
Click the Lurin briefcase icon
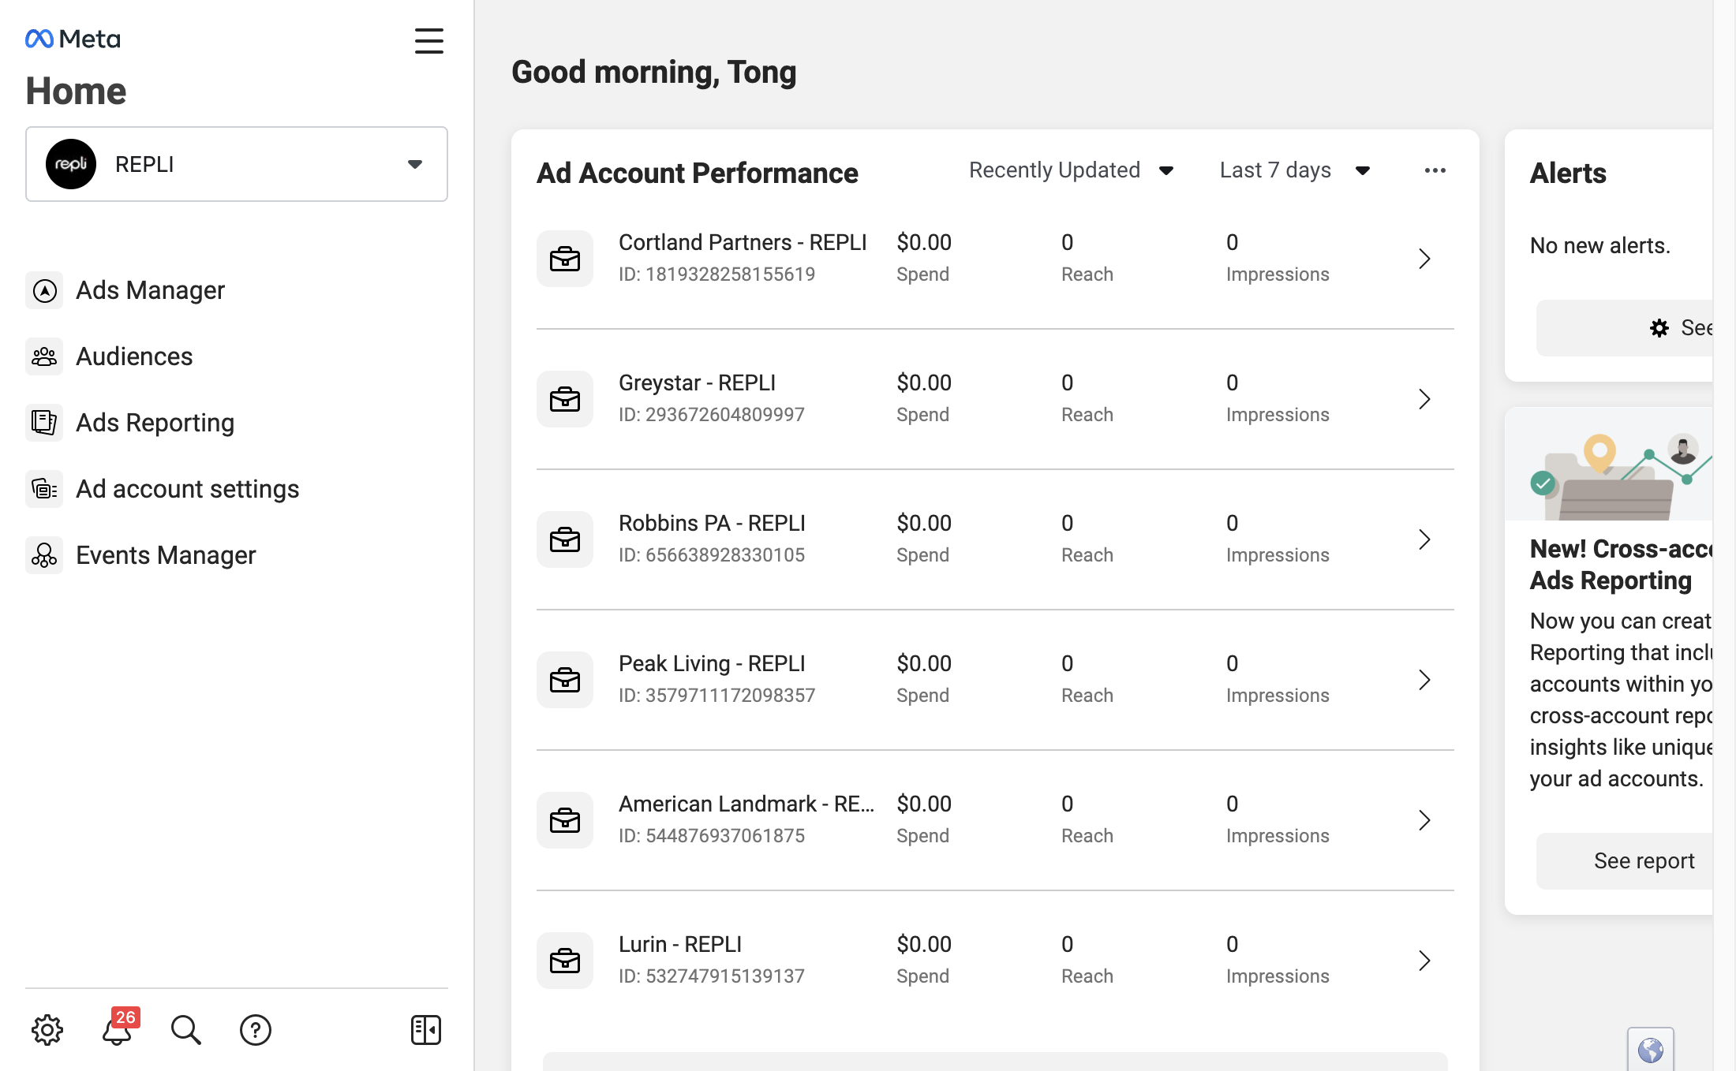(565, 961)
